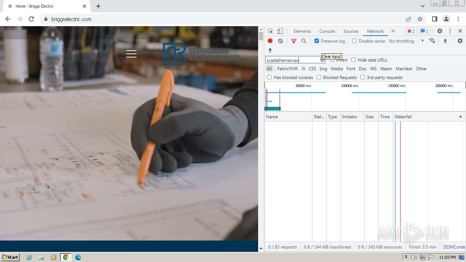The image size is (466, 262).
Task: Sort by Waterfall column arrow
Action: coord(460,116)
